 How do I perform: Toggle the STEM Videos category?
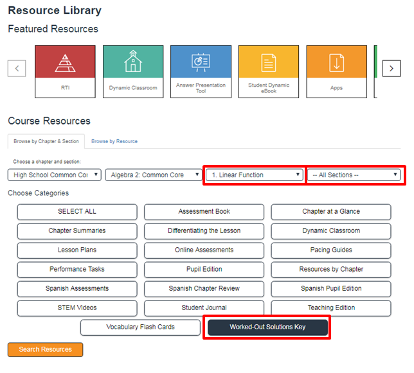77,308
